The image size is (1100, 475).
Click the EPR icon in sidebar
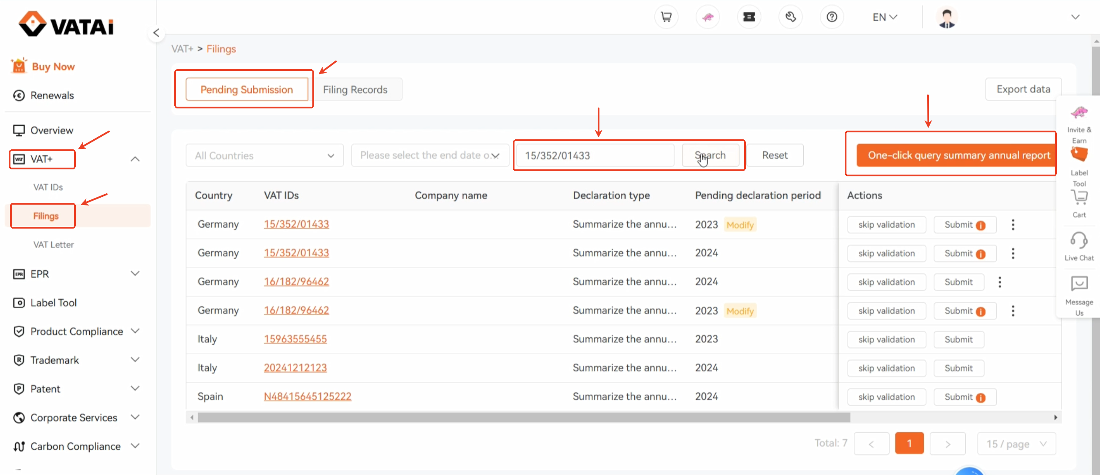coord(19,274)
